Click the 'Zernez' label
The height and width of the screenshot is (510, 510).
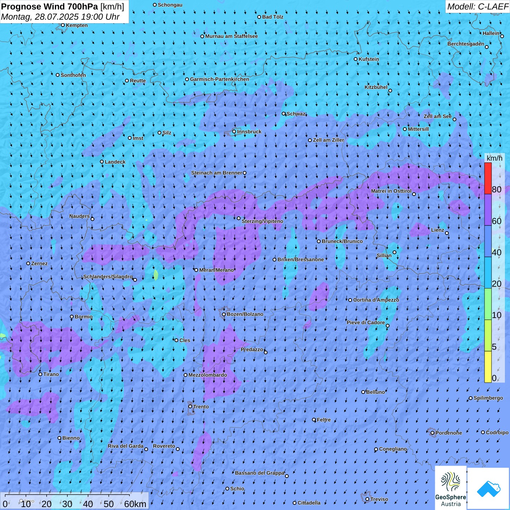(x=39, y=263)
